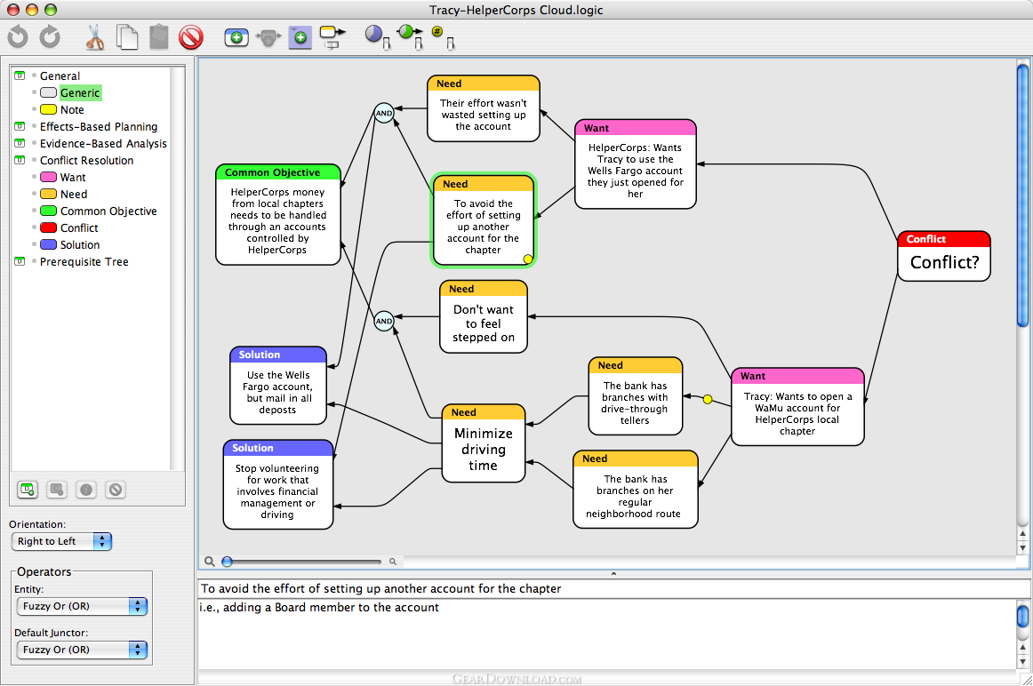This screenshot has height=686, width=1033.
Task: Click the notes area scrollbar up arrow
Action: pos(1022,648)
